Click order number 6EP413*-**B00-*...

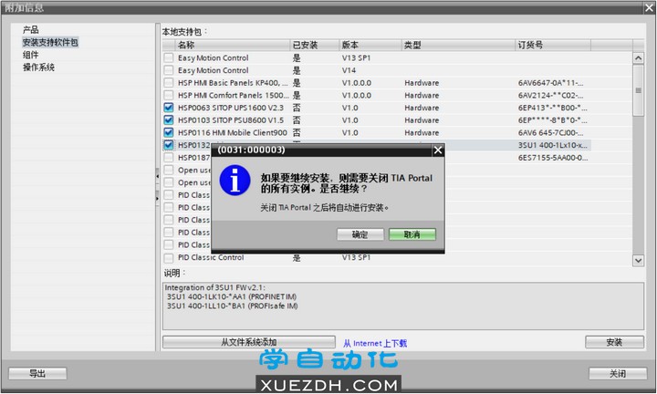(553, 108)
